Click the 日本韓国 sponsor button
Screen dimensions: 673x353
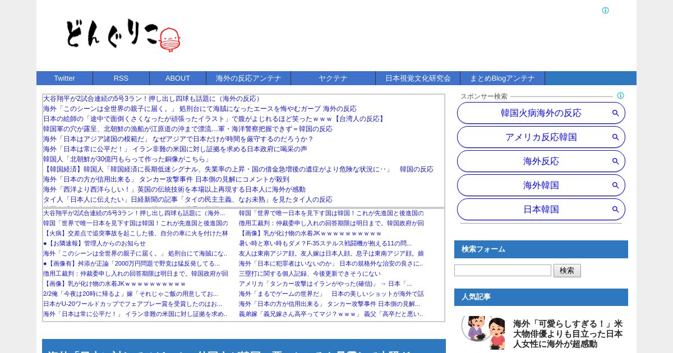tap(541, 210)
